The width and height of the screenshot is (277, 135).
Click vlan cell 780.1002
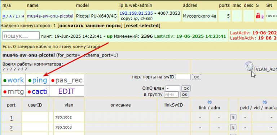(69, 117)
